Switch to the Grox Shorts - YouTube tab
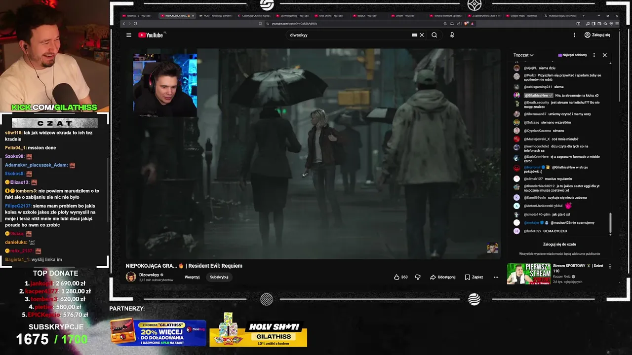 tap(331, 16)
